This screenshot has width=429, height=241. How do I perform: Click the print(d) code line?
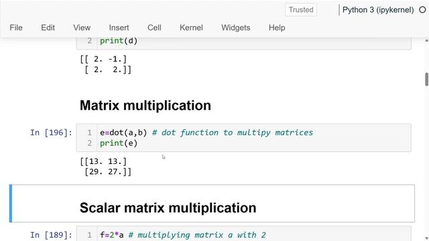tap(119, 41)
